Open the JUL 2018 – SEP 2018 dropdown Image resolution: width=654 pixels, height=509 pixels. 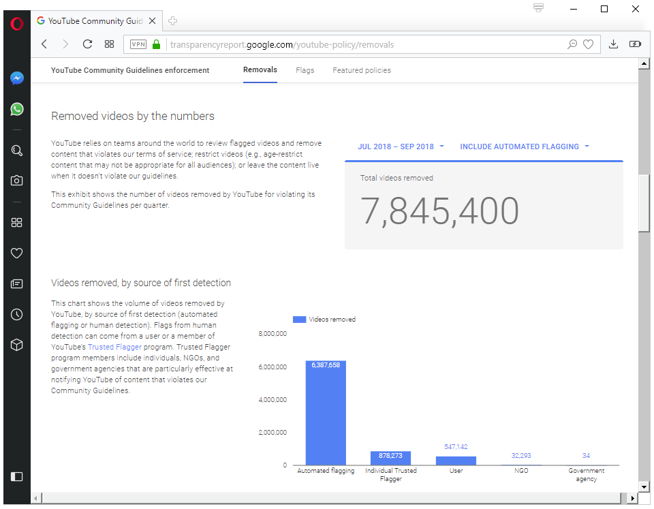401,146
